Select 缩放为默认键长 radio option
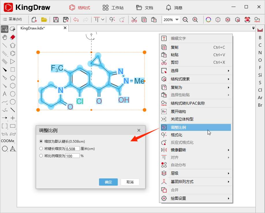 (41, 141)
